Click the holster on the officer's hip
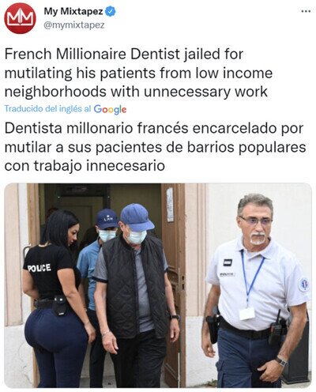The width and height of the screenshot is (316, 392). [213, 329]
